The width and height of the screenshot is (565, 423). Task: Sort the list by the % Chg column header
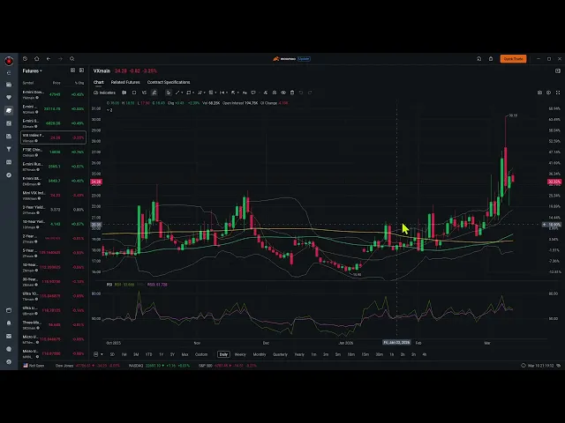pyautogui.click(x=79, y=83)
